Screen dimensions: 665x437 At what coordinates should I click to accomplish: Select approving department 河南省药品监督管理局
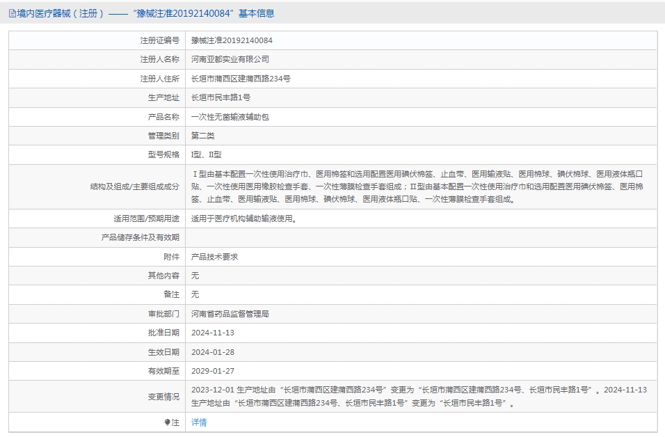(230, 314)
